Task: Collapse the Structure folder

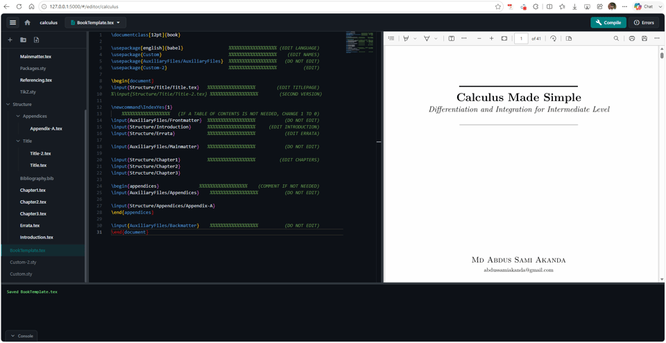Action: (x=8, y=104)
